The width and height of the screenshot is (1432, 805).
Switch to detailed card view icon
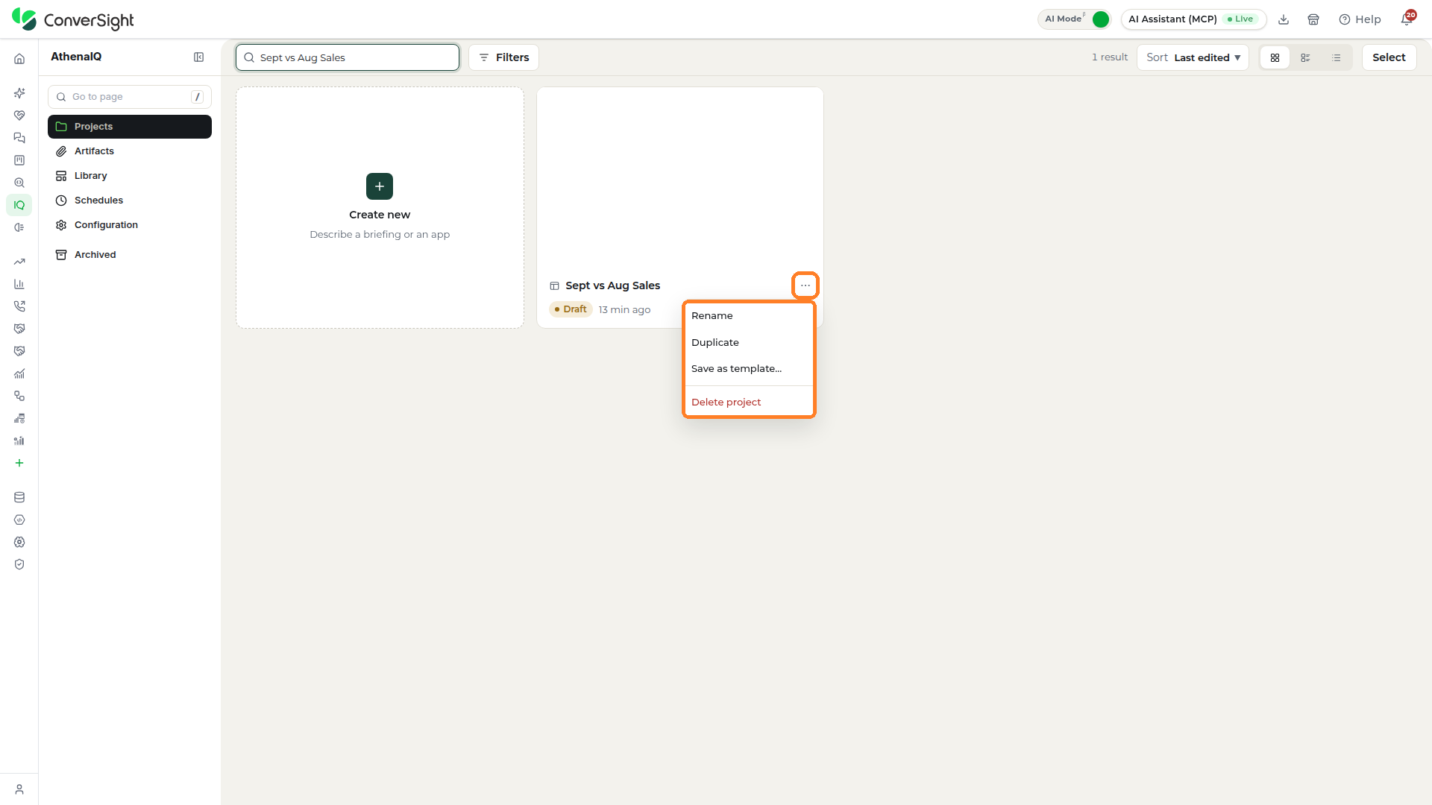point(1305,57)
